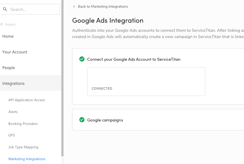Image resolution: width=244 pixels, height=164 pixels.
Task: Go to Your Account section
Action: coord(15,52)
